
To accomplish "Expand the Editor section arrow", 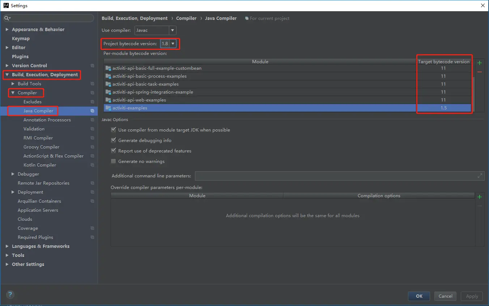I will pyautogui.click(x=7, y=48).
